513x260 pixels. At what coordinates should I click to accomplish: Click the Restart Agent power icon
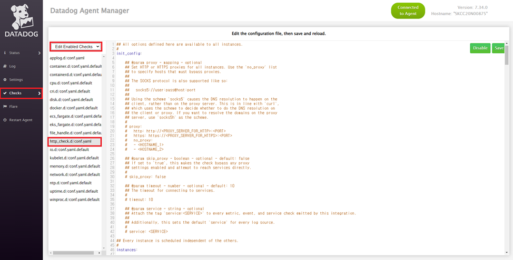coord(5,120)
